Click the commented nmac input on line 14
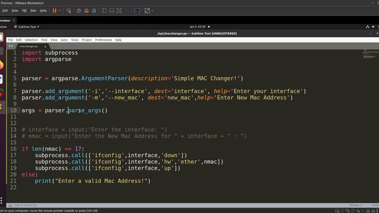 tap(134, 136)
